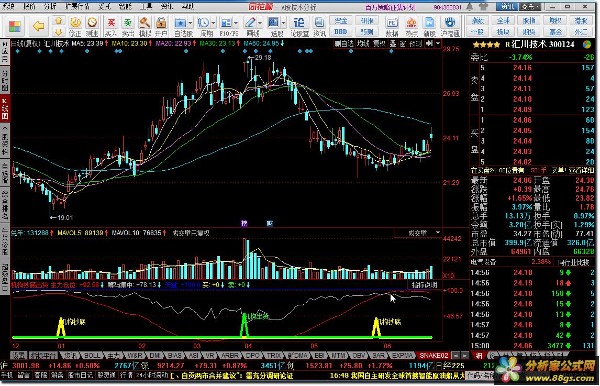The height and width of the screenshot is (386, 600).
Task: Select the EXPMA indicator tab
Action: tap(403, 356)
